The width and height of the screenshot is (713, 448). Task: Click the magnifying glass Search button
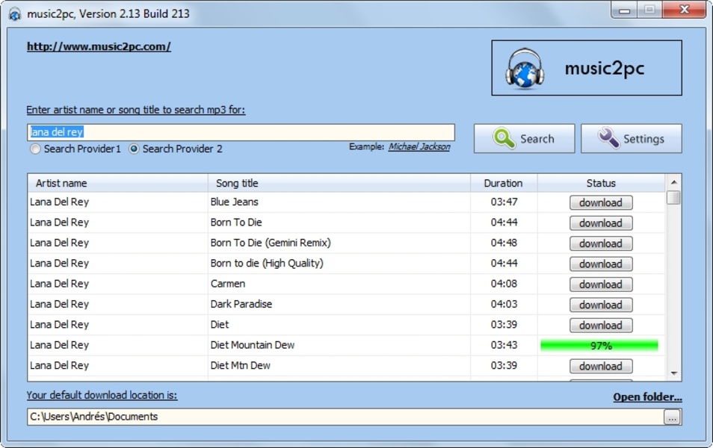(524, 139)
